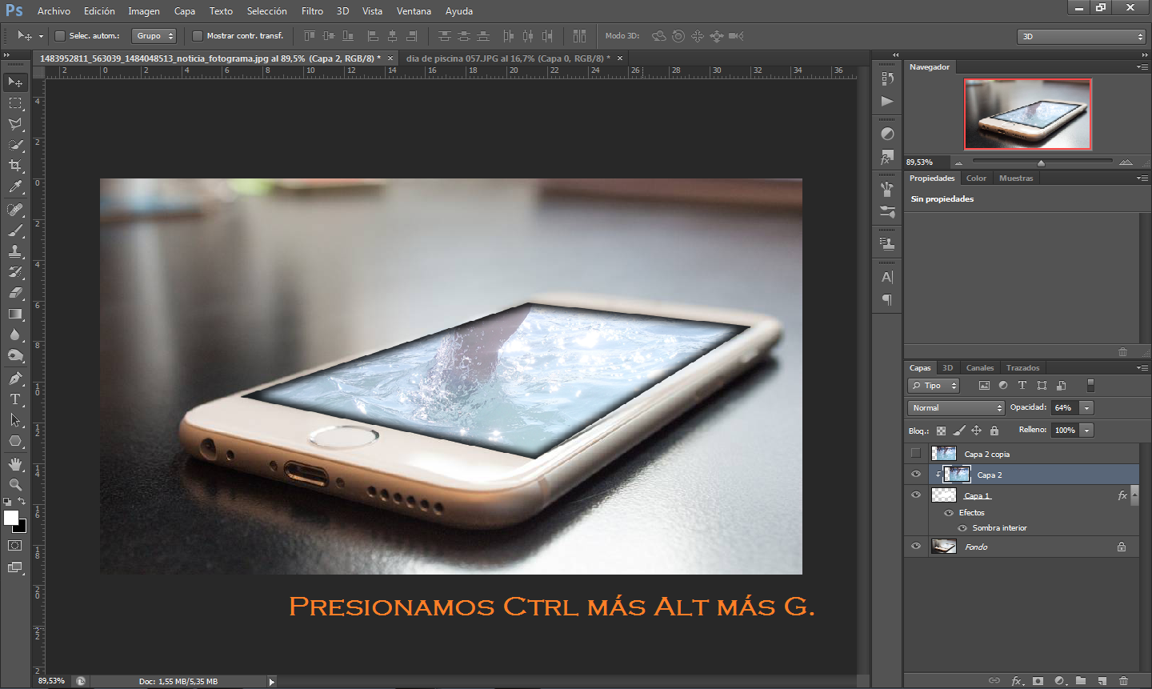Open the Opacidad slider dropdown arrow
1152x689 pixels.
[x=1086, y=408]
